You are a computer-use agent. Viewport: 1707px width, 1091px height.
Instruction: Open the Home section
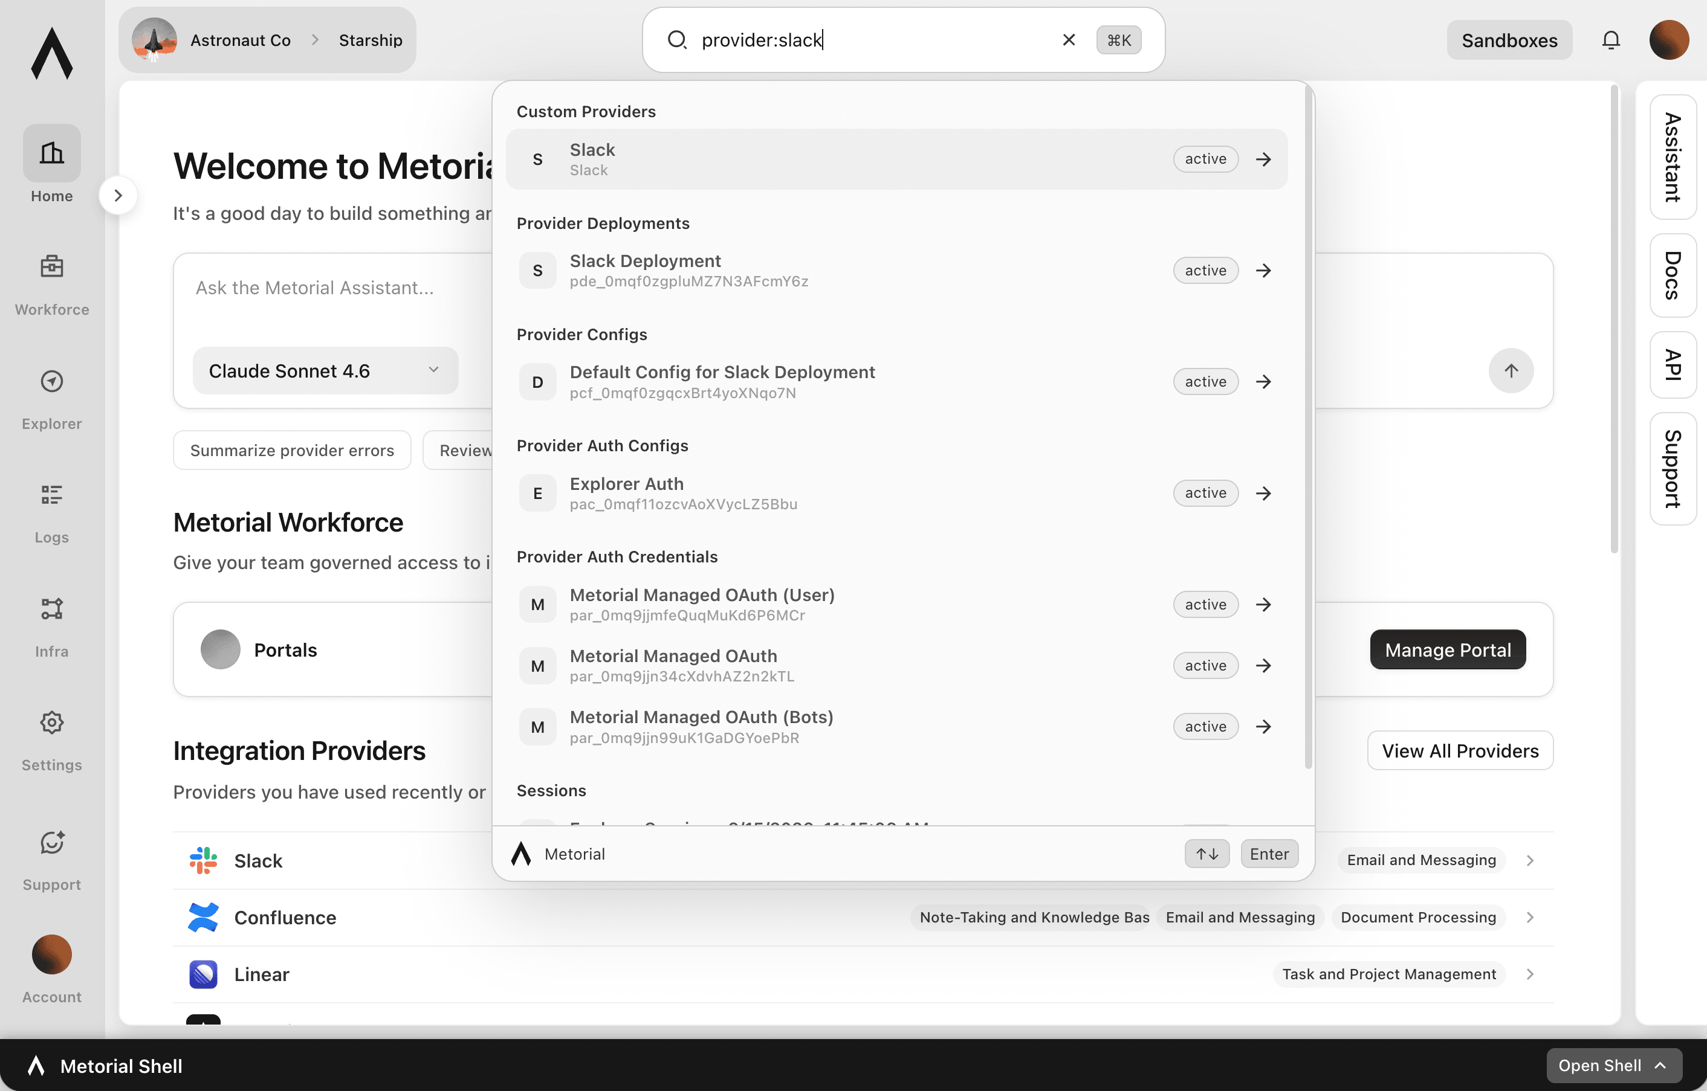pos(52,164)
